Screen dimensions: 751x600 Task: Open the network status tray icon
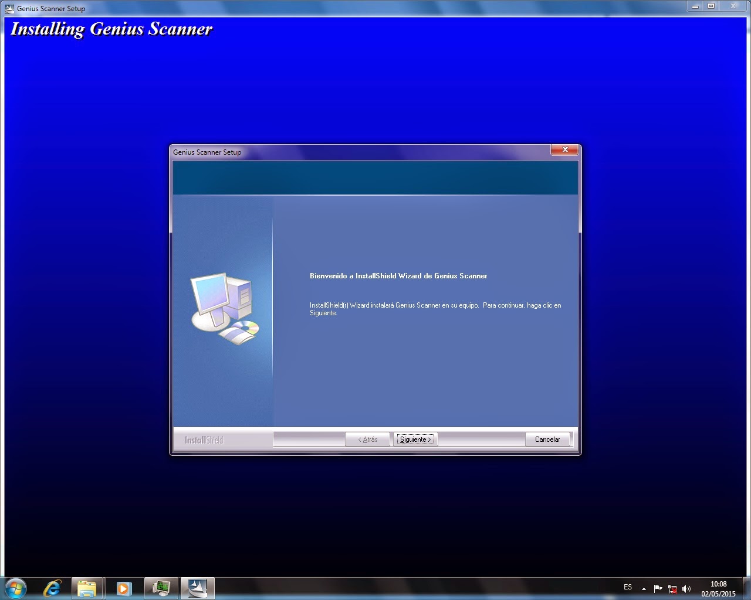[x=672, y=589]
